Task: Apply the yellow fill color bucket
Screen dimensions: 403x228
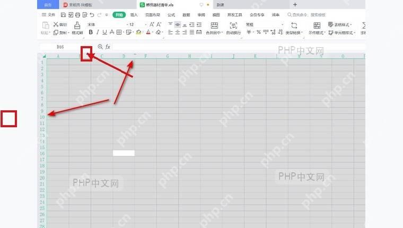Action: tap(138, 32)
